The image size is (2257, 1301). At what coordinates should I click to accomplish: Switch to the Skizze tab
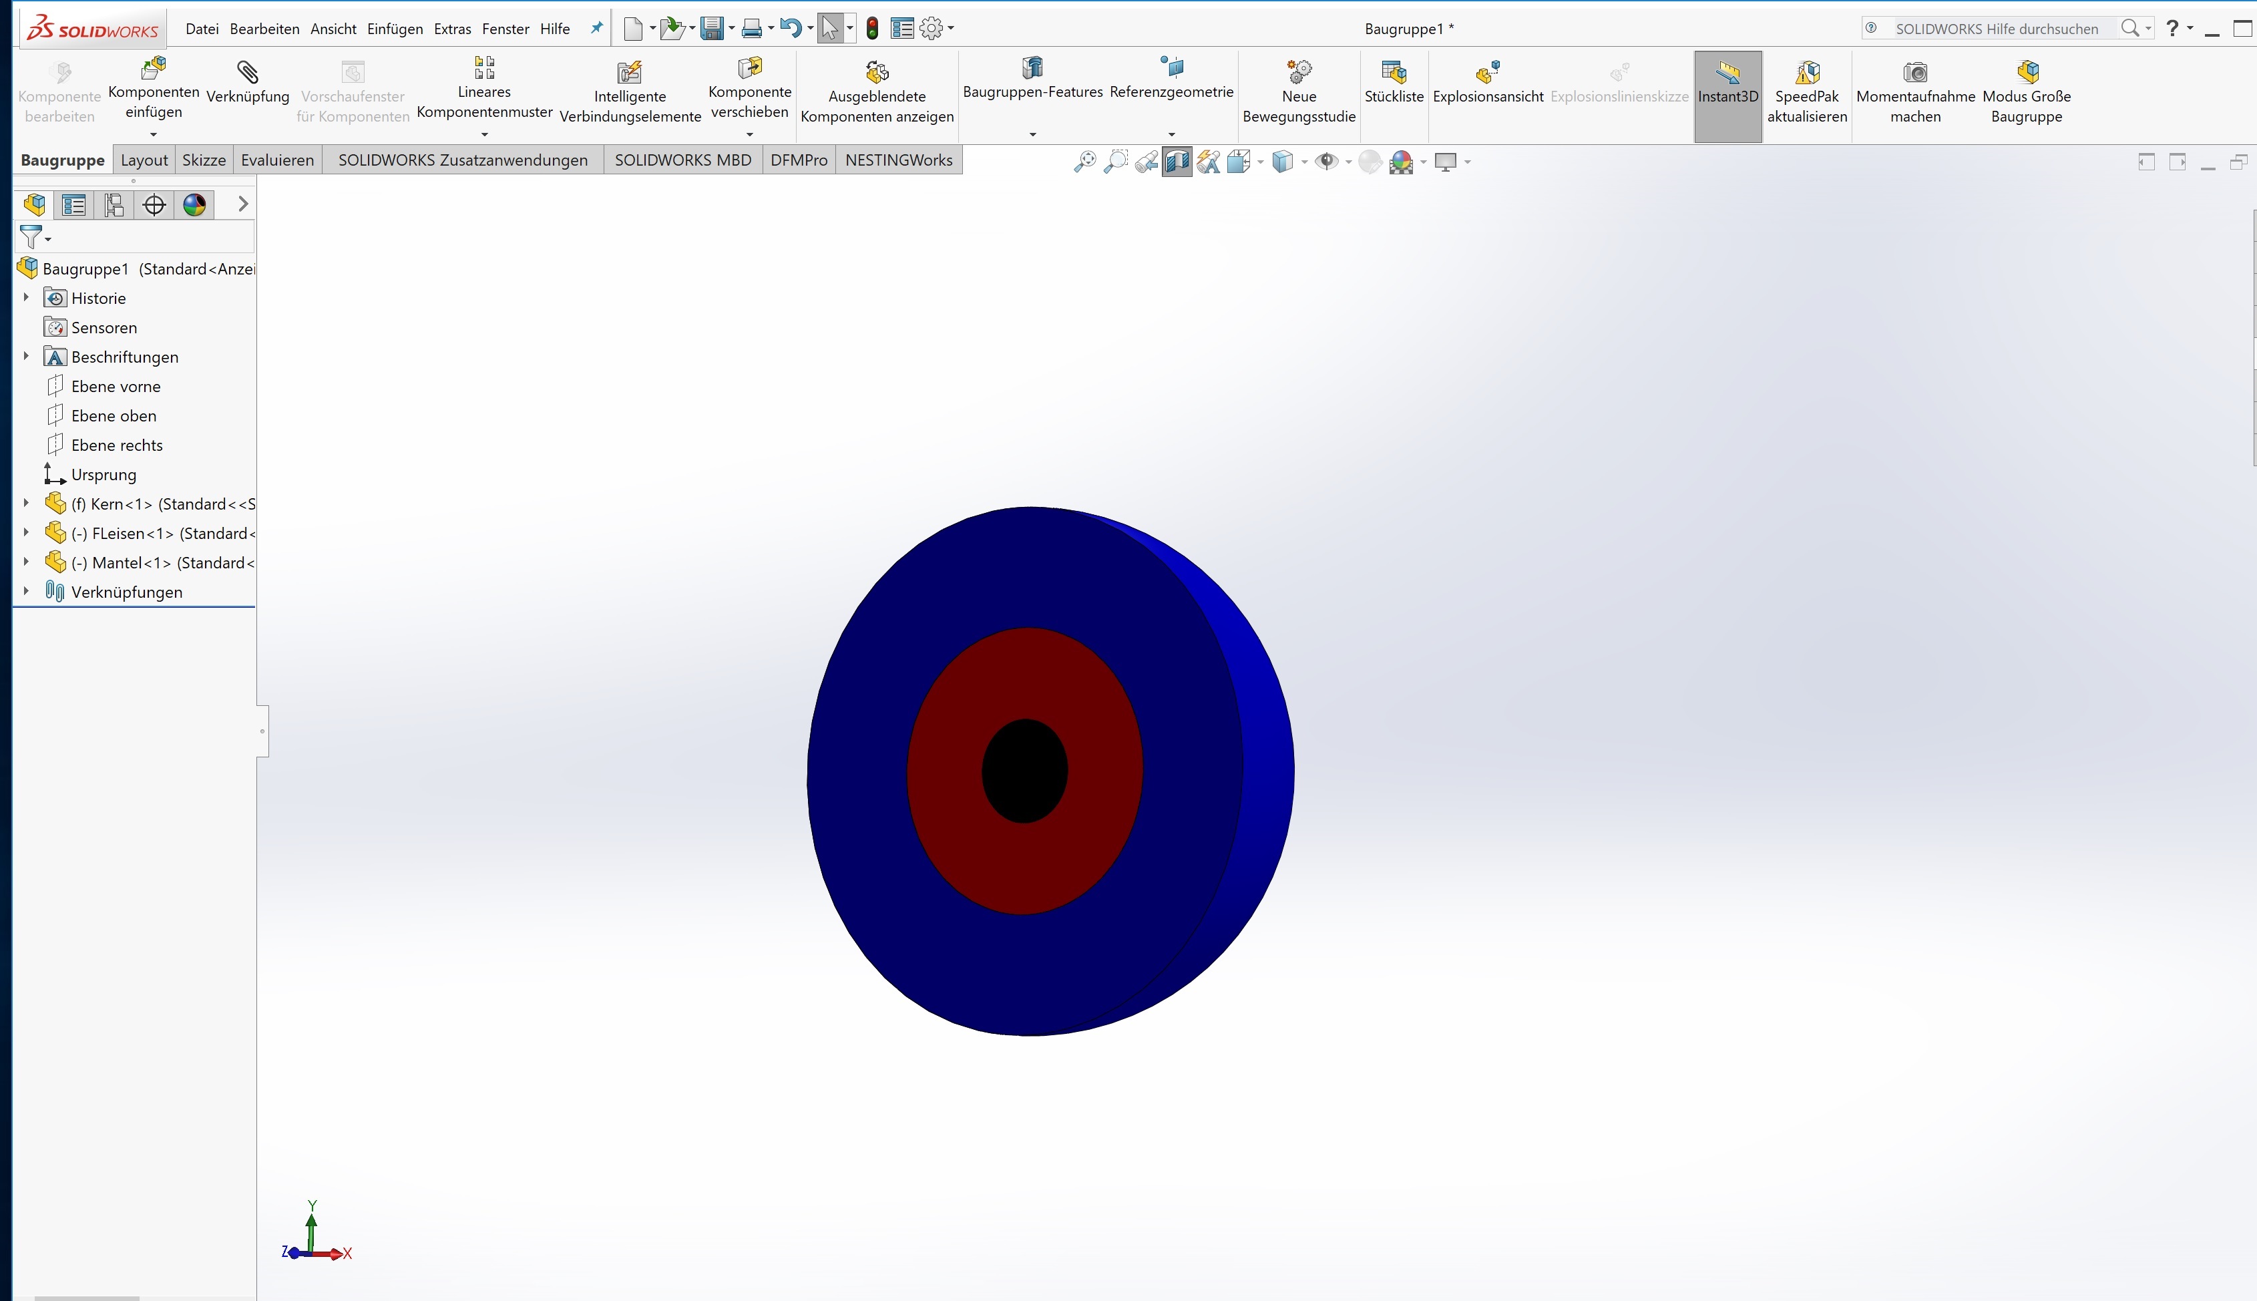coord(204,160)
